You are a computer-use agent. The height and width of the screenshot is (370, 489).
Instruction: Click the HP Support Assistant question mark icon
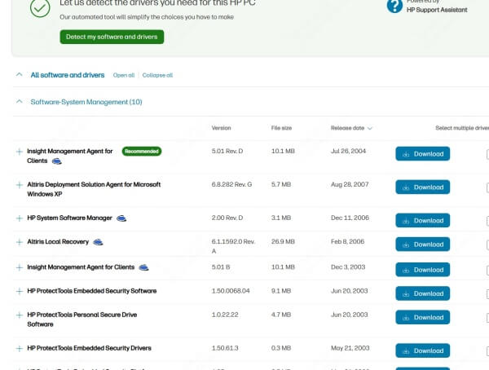394,6
